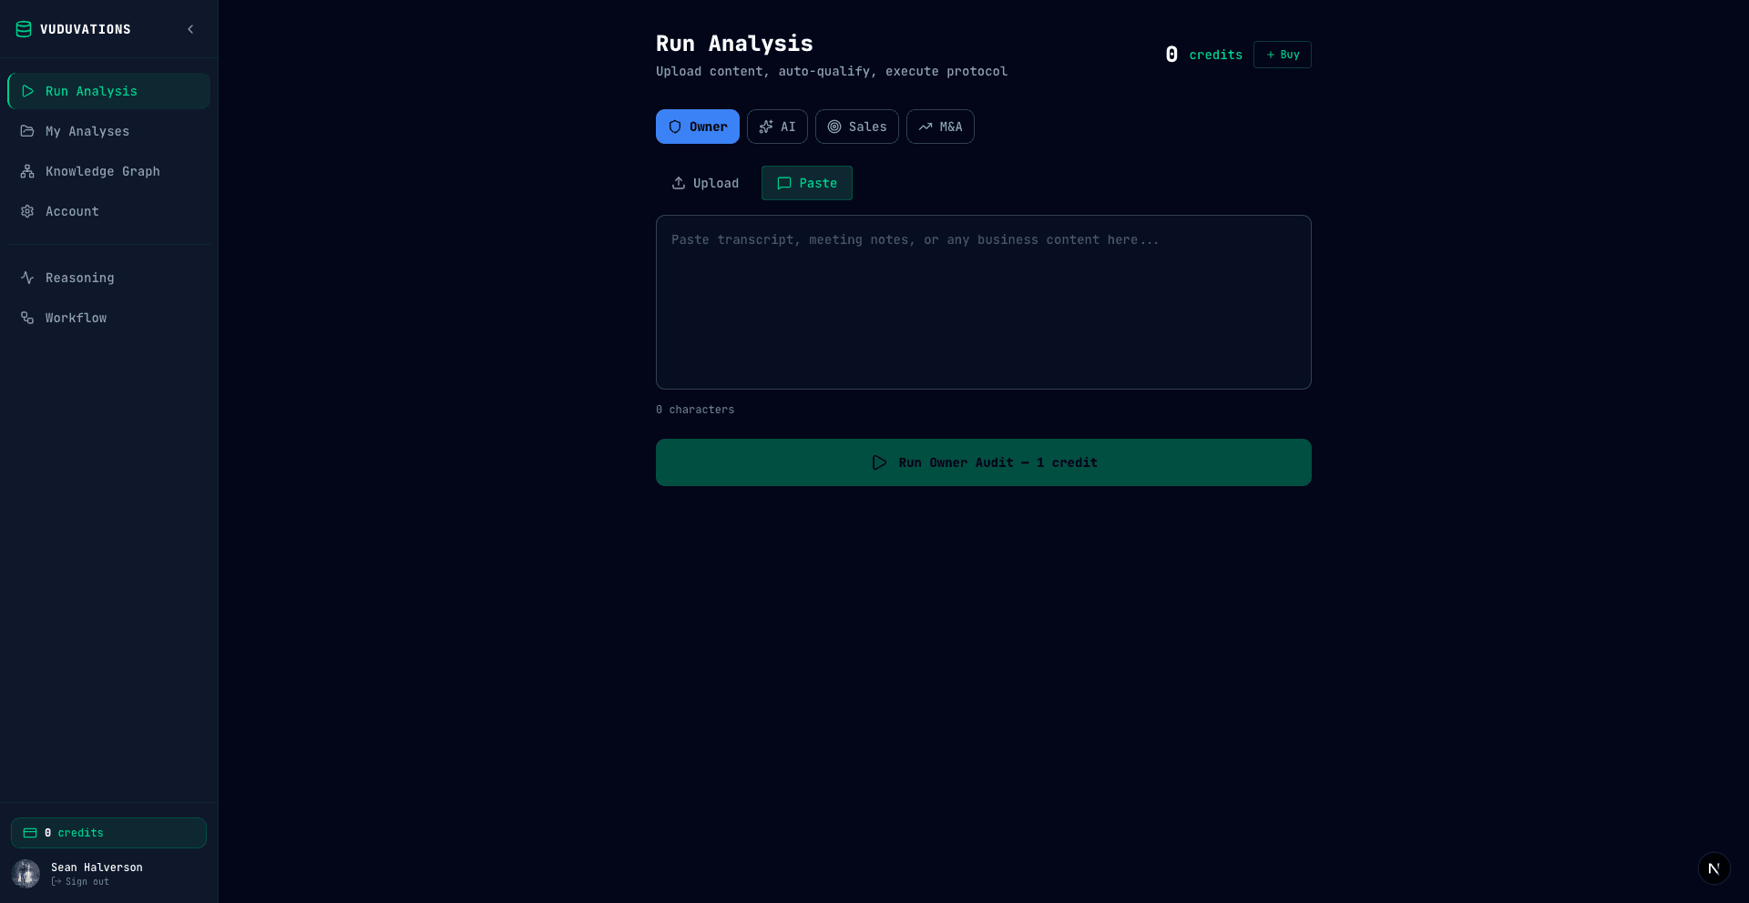This screenshot has height=903, width=1749.
Task: Click the credit card icon in sidebar badge
Action: pos(30,833)
